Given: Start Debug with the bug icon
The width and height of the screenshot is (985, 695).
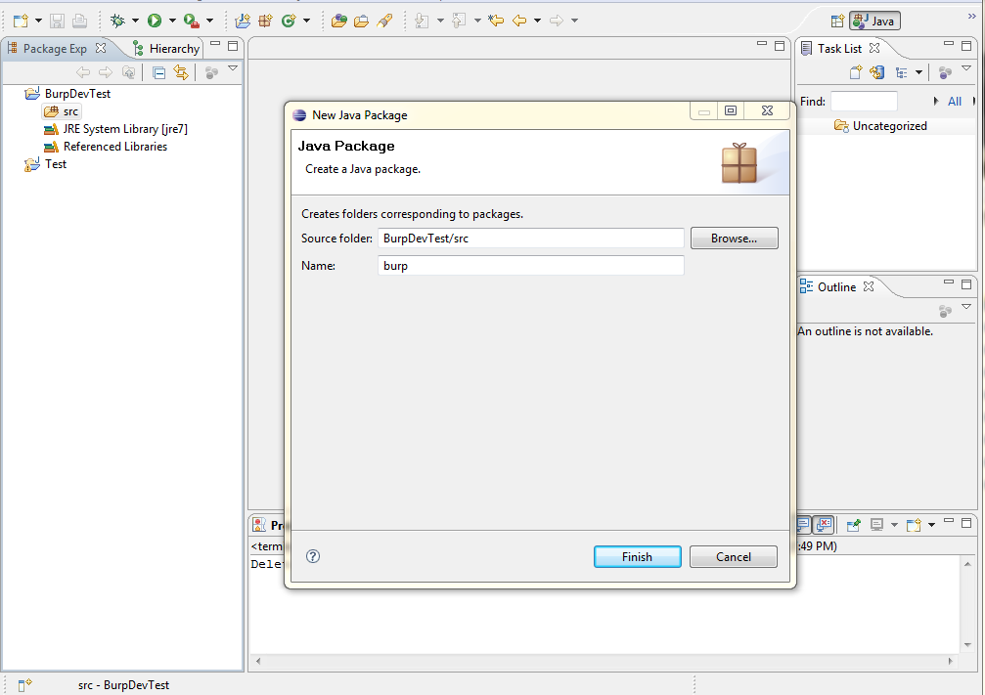Looking at the screenshot, I should tap(117, 21).
